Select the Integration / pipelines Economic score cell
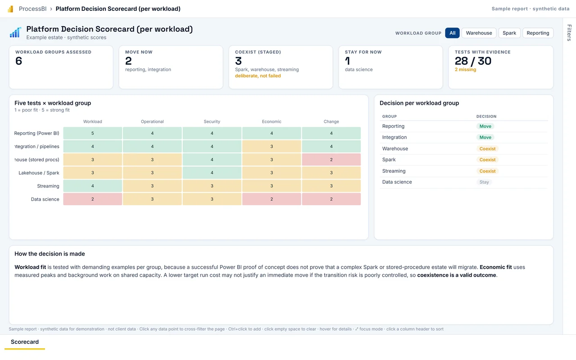Viewport: 576px width, 360px height. (272, 146)
